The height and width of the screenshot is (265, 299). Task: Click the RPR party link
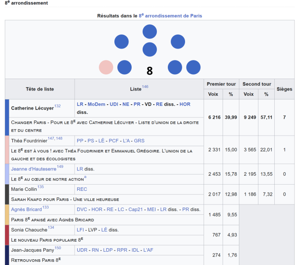(121, 250)
